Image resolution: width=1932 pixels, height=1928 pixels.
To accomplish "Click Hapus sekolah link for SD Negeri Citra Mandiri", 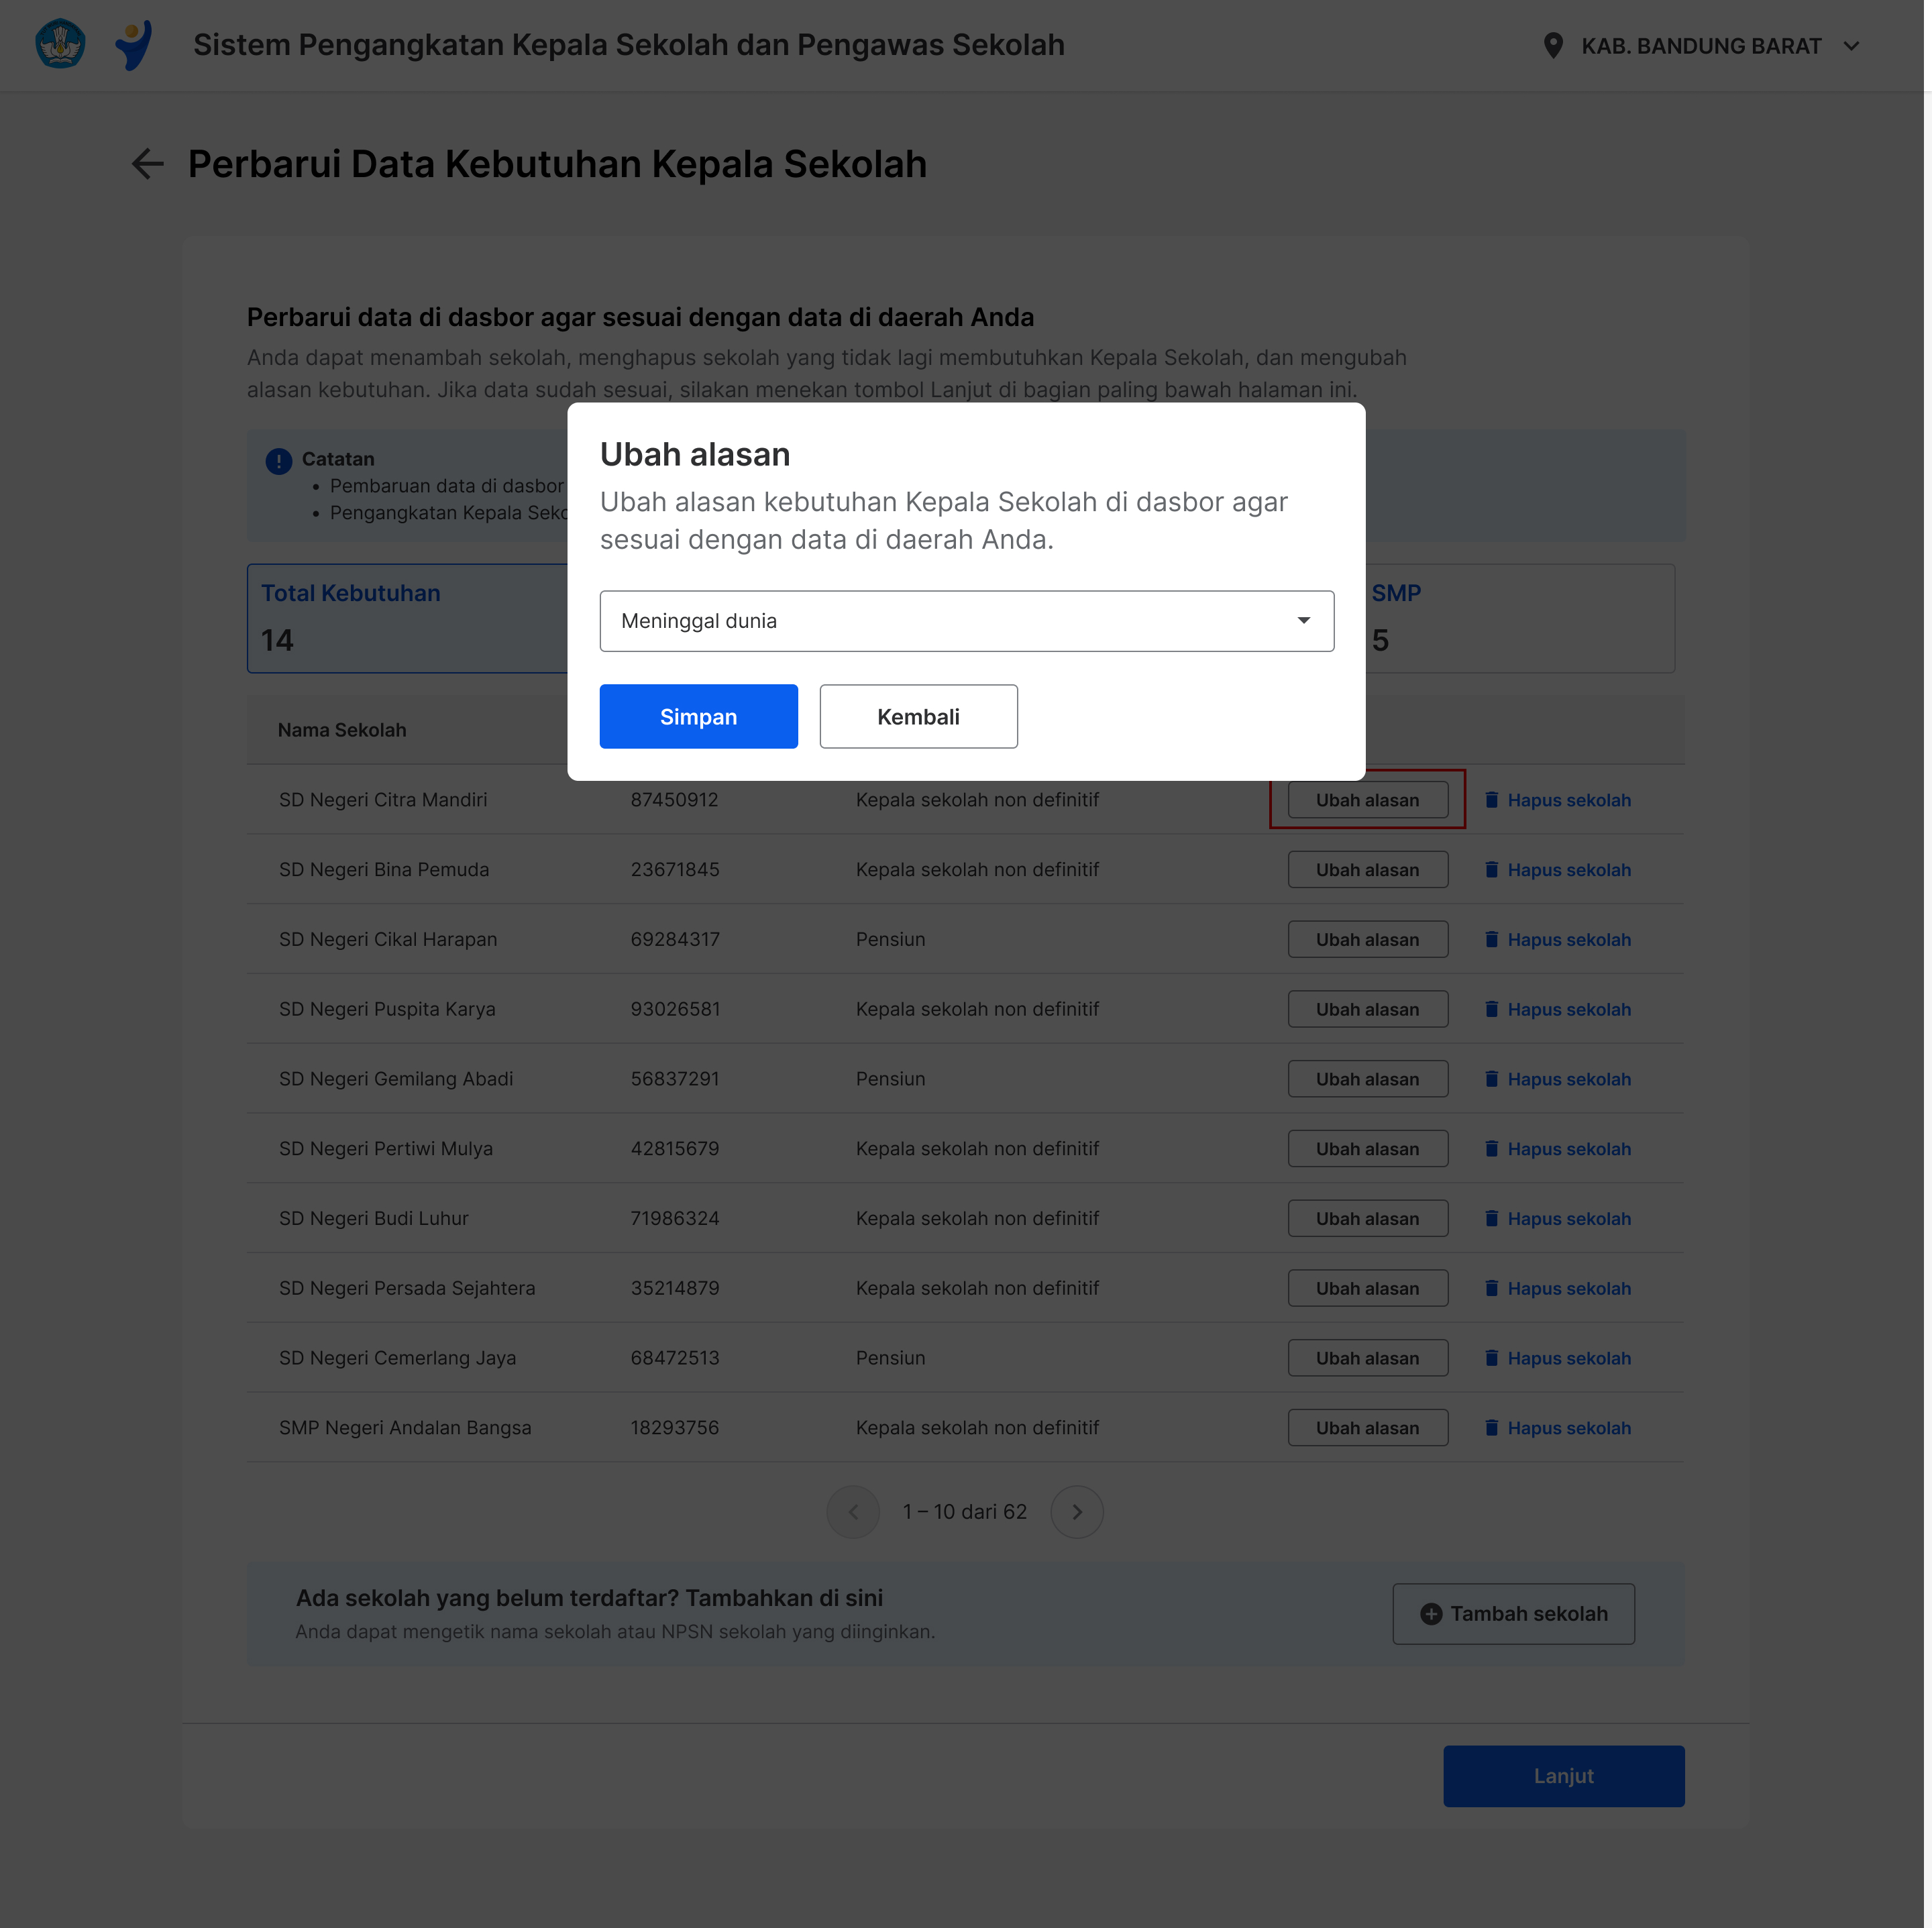I will click(1569, 800).
